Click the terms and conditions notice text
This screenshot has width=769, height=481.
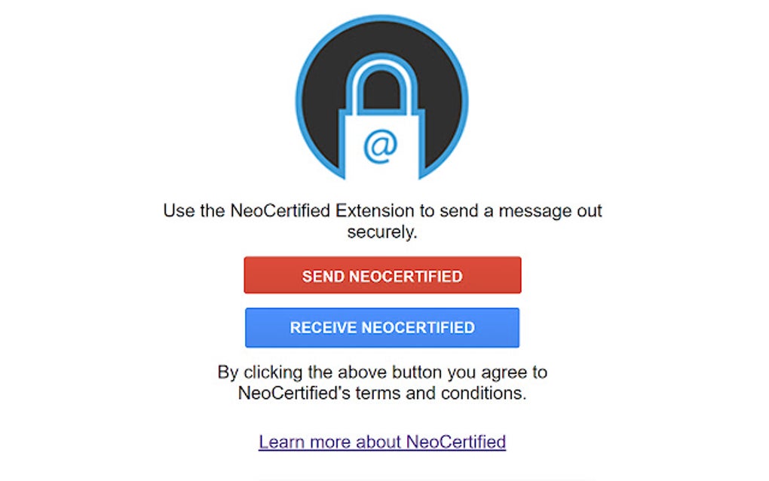click(x=381, y=382)
